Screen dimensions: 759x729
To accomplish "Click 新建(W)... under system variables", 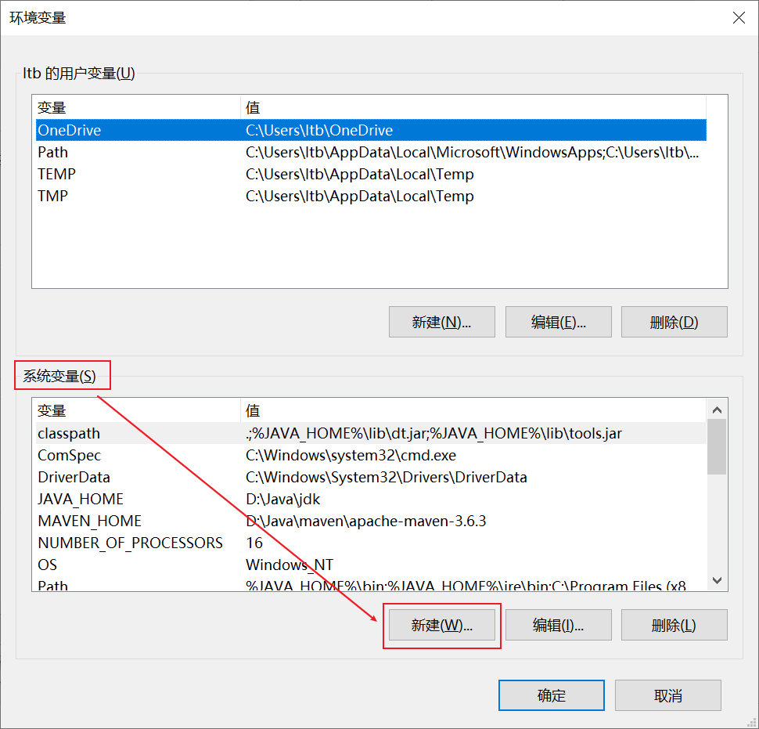I will [441, 625].
